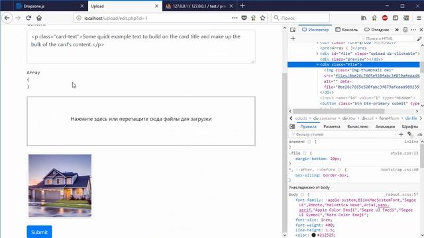Open DevTools three-dot customize menu
424x238 pixels.
click(x=413, y=30)
